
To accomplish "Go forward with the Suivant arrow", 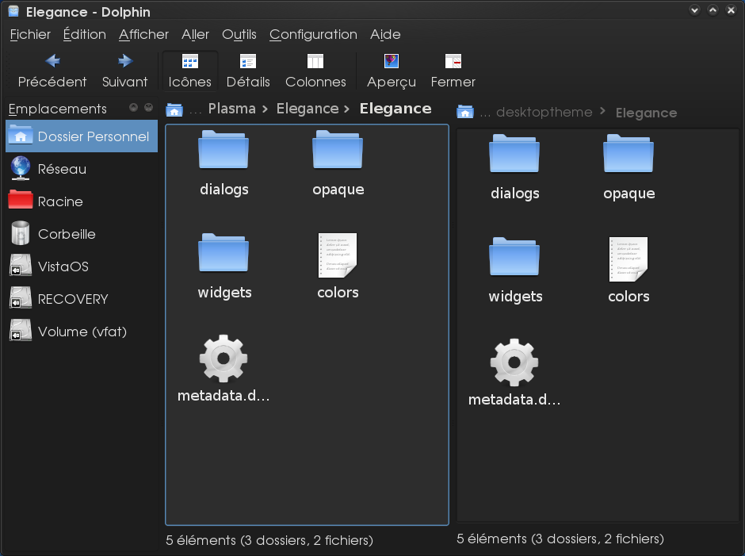I will [125, 71].
